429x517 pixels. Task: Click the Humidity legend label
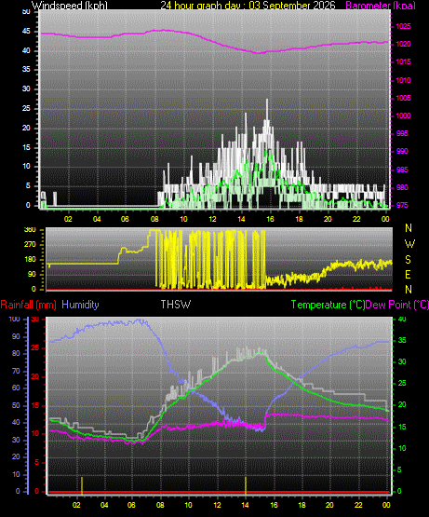pos(80,305)
